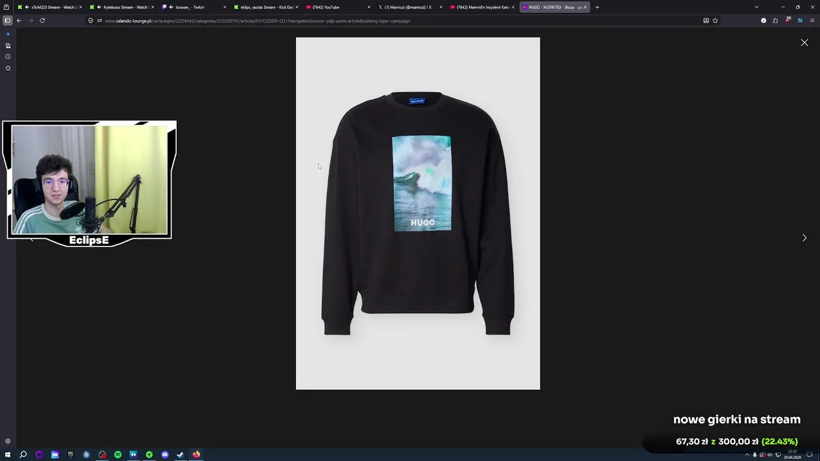Screen dimensions: 820x461
Task: Switch to the first (7642) YouTube tab
Action: (338, 7)
